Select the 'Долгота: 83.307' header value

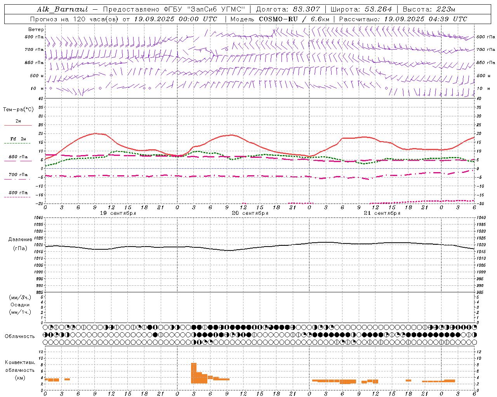tap(288, 9)
